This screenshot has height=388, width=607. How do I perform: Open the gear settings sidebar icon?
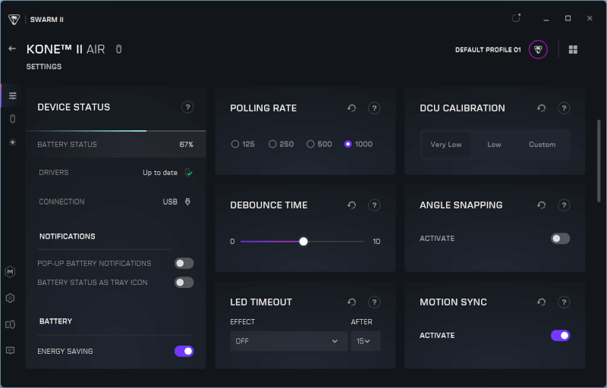pyautogui.click(x=11, y=298)
